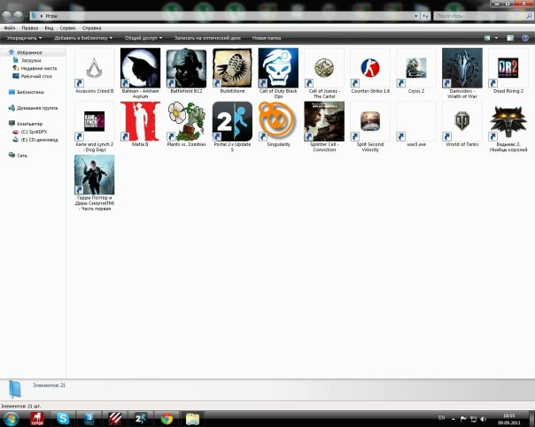Toggle the preview pane button

pos(510,38)
